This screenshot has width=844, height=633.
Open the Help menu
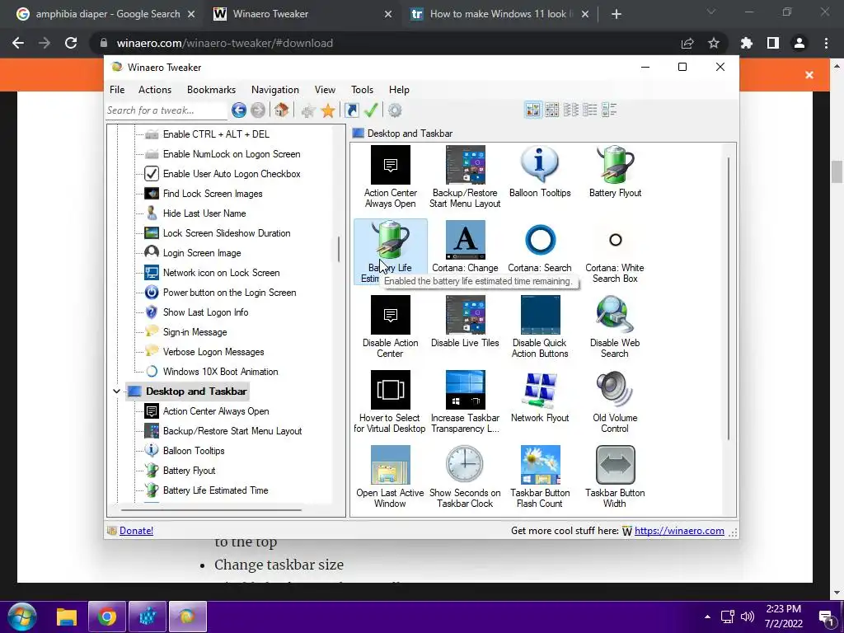(x=399, y=90)
